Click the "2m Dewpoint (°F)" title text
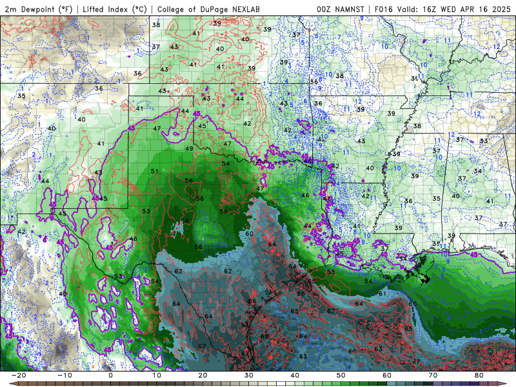Image resolution: width=516 pixels, height=387 pixels. click(38, 9)
